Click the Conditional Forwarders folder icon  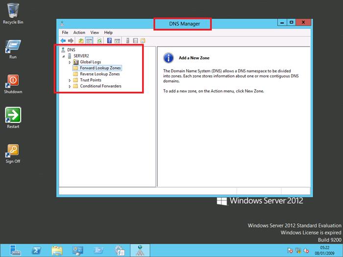click(75, 86)
